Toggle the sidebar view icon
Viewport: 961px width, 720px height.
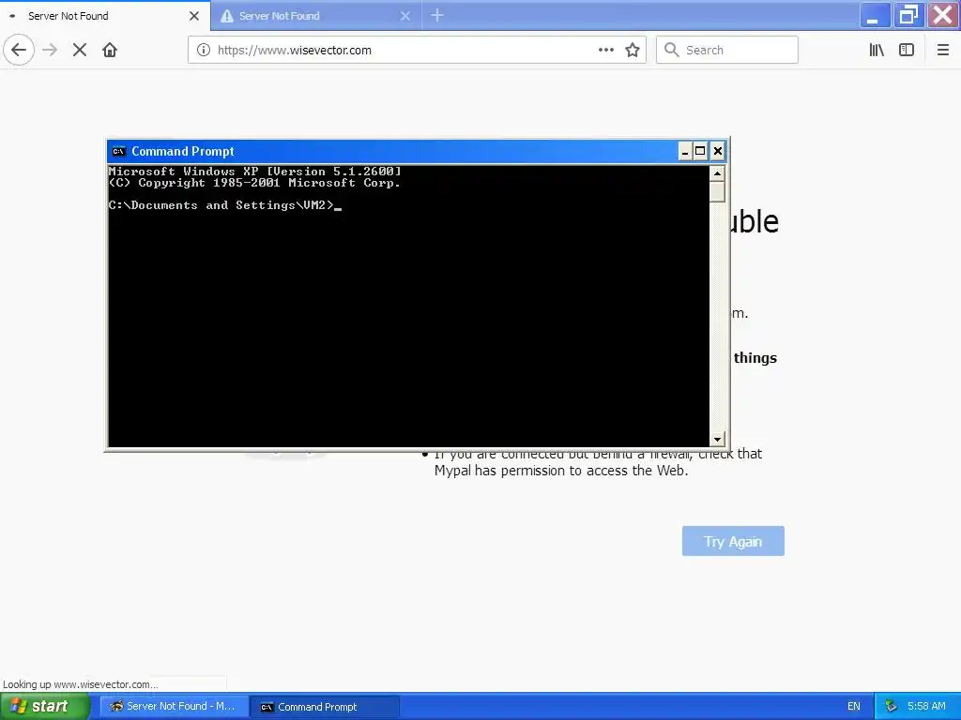907,50
